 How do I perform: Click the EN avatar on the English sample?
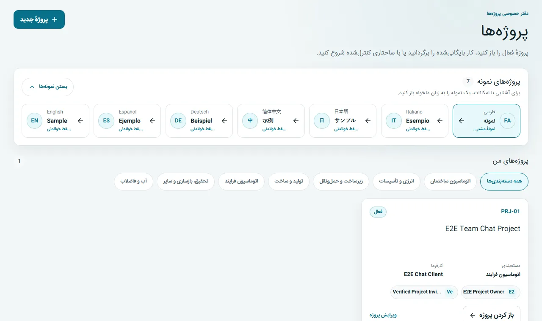(x=35, y=121)
